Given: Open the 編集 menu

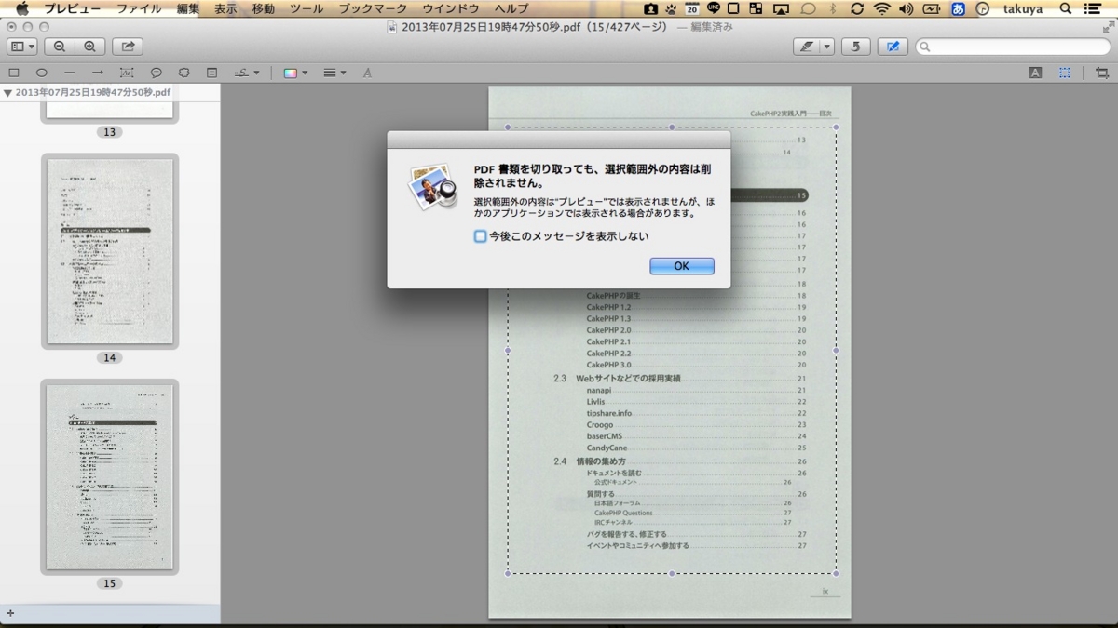Looking at the screenshot, I should (188, 8).
